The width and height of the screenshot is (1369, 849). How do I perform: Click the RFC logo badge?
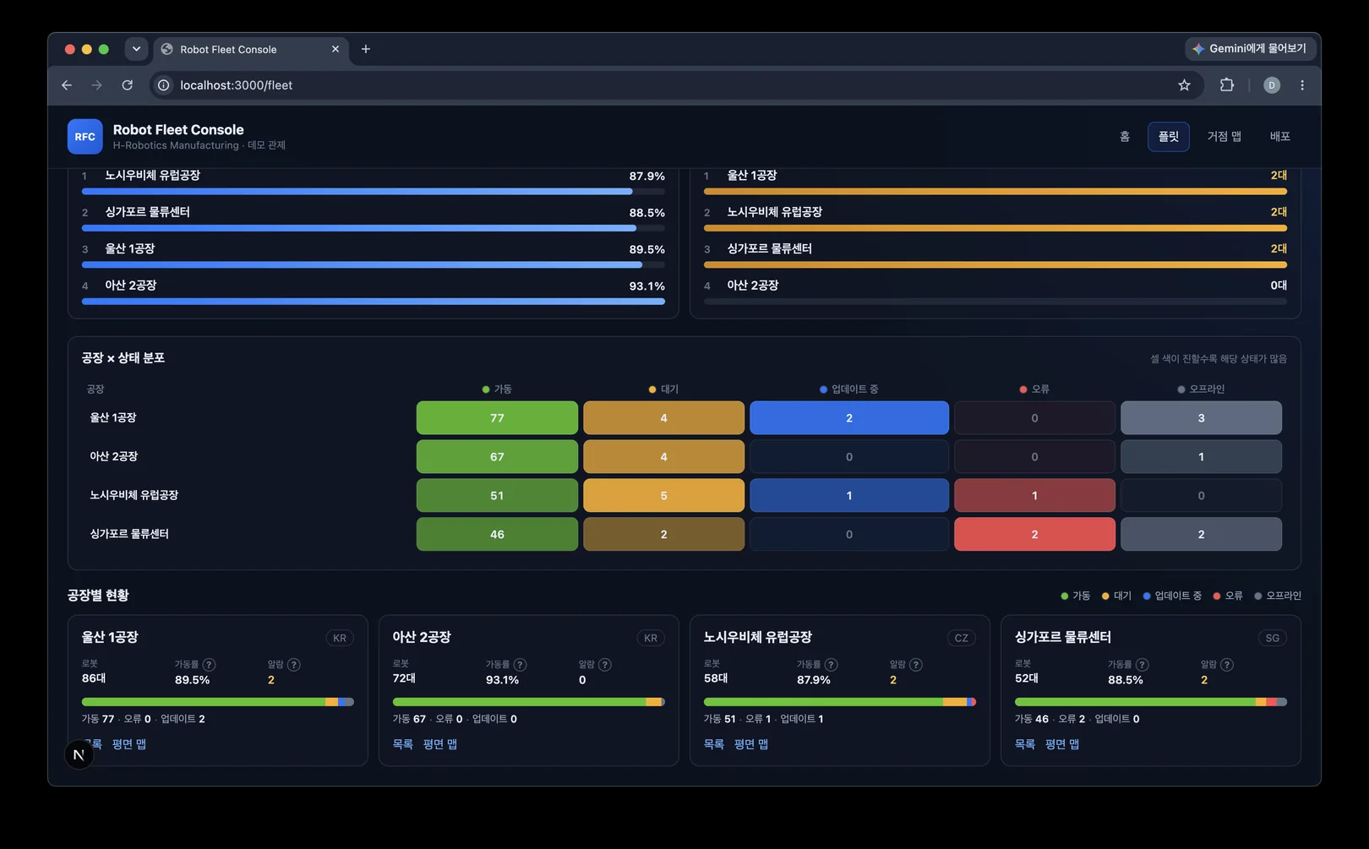pos(85,137)
